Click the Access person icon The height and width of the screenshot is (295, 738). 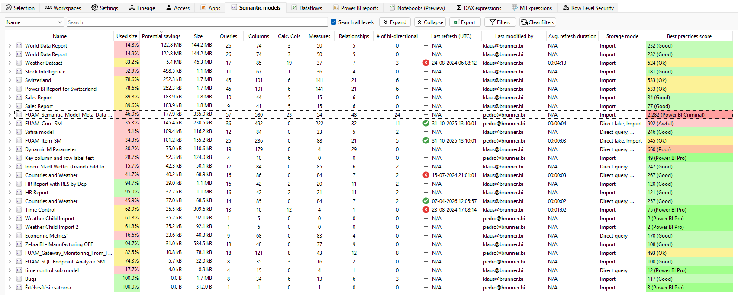pyautogui.click(x=169, y=8)
